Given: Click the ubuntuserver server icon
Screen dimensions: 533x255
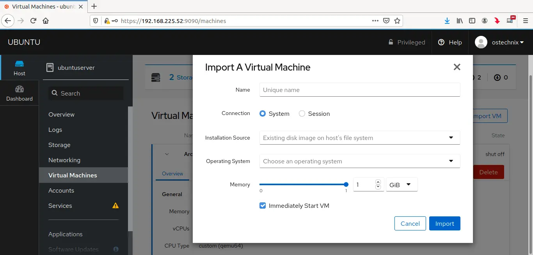Looking at the screenshot, I should click(x=50, y=67).
